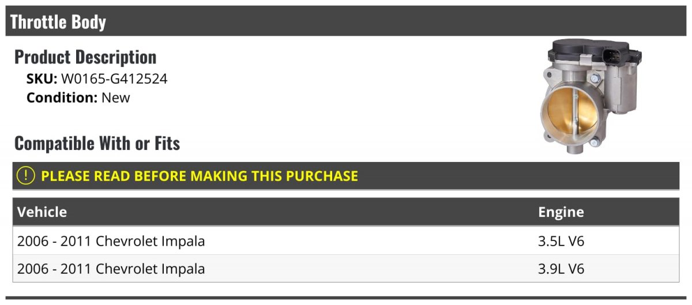The width and height of the screenshot is (692, 305).
Task: Click the Condition: New text
Action: pyautogui.click(x=78, y=97)
